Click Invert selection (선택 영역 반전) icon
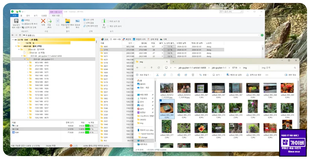 tap(85, 26)
